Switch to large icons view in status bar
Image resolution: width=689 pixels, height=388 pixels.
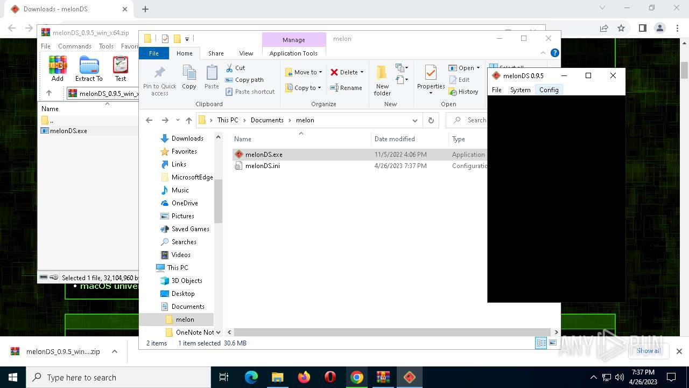553,343
